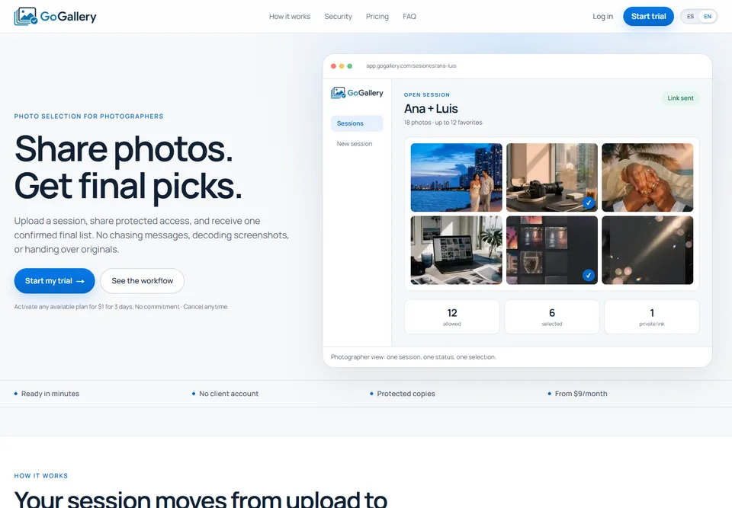The image size is (732, 508).
Task: Open the FAQ nav link
Action: (x=409, y=16)
